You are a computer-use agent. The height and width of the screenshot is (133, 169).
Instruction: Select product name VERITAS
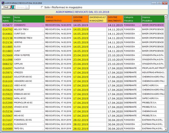coord(18,42)
